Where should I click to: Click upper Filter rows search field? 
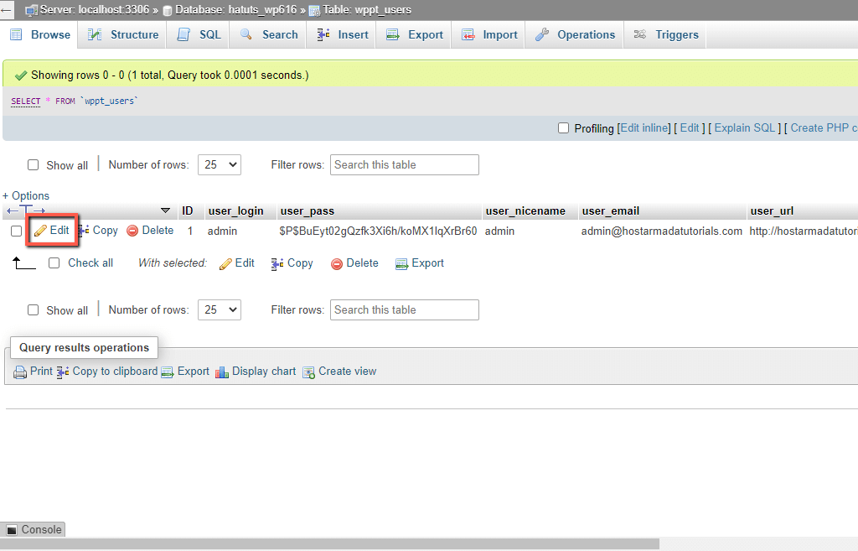[405, 165]
